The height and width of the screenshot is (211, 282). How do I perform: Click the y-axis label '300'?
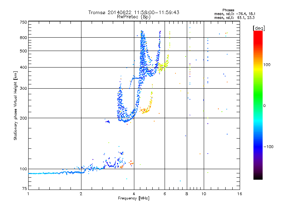(x=23, y=89)
